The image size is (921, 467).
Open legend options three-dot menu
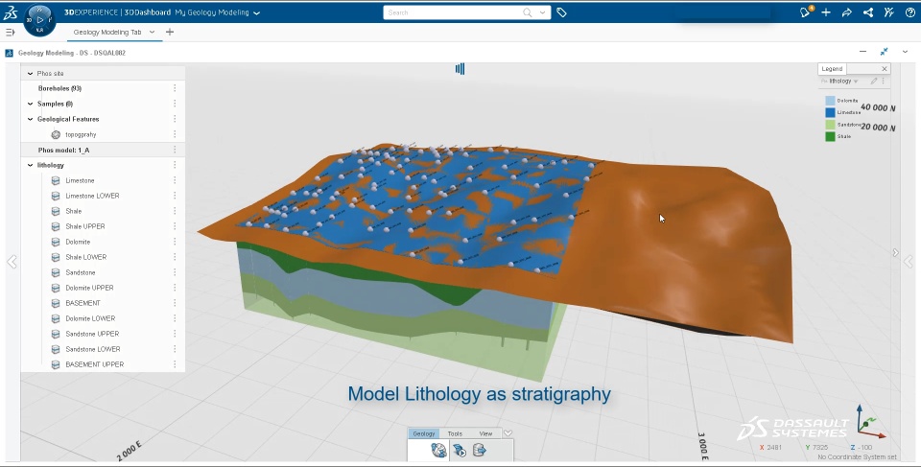(x=883, y=82)
